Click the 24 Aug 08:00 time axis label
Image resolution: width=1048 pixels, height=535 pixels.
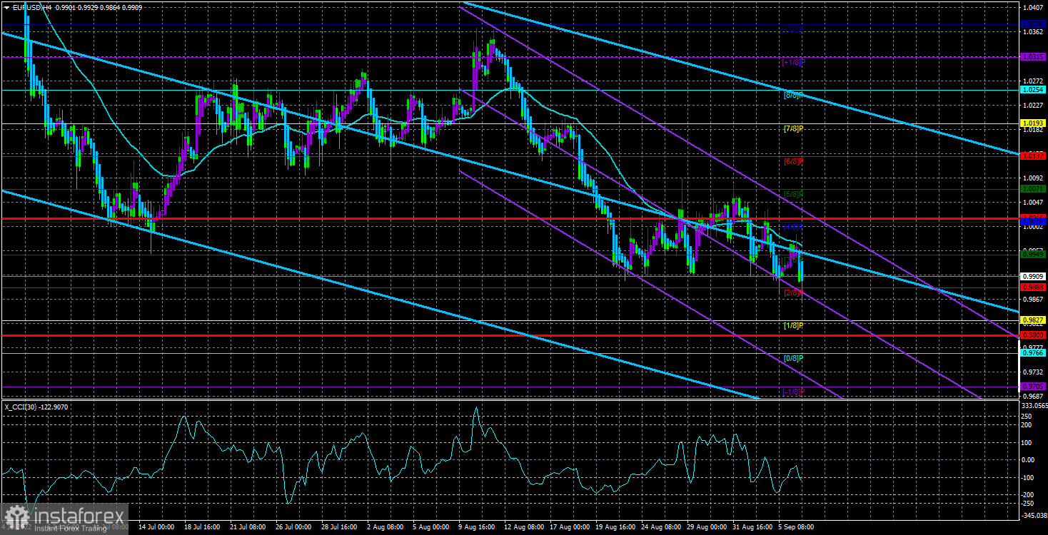[660, 527]
